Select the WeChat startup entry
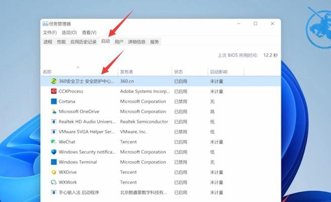 (67, 142)
